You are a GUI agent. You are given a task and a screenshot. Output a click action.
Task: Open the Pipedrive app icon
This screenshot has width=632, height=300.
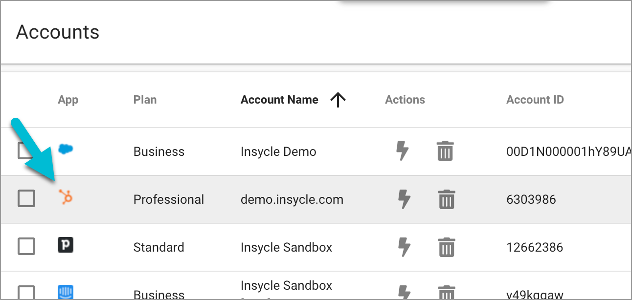point(66,246)
